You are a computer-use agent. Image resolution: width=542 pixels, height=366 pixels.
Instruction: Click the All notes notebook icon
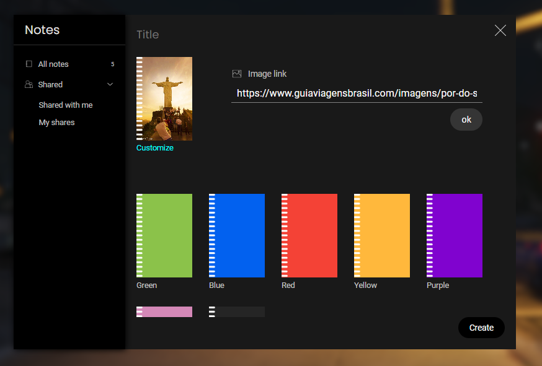pyautogui.click(x=29, y=64)
